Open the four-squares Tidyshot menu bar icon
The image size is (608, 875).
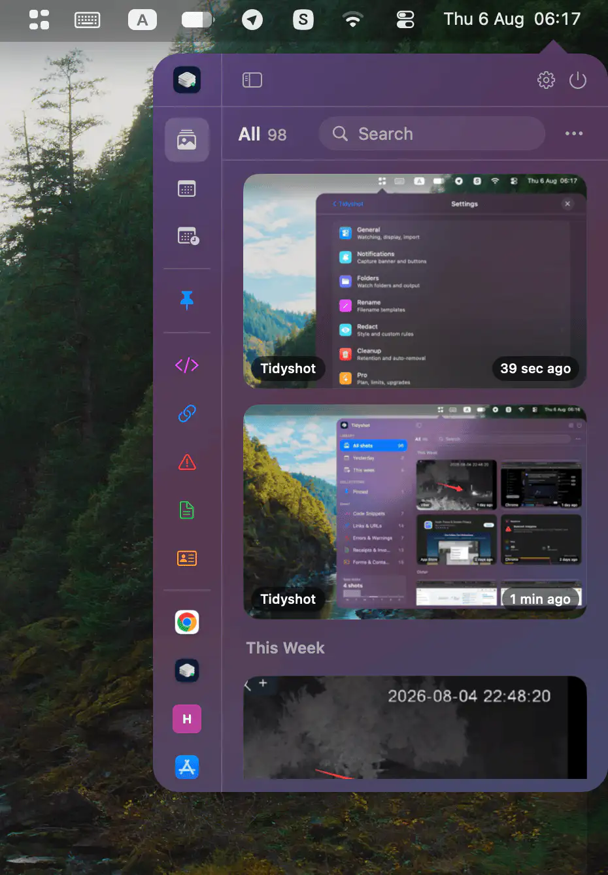39,20
